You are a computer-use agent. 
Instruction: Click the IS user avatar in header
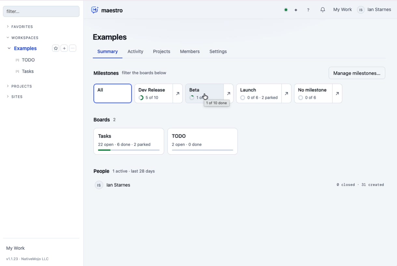click(361, 10)
